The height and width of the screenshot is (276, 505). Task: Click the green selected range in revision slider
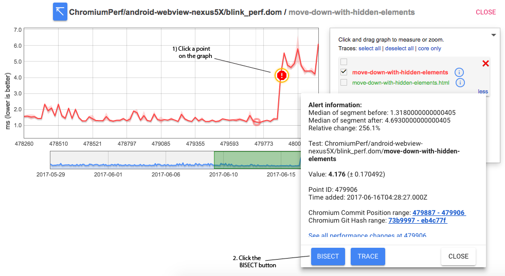[x=257, y=160]
